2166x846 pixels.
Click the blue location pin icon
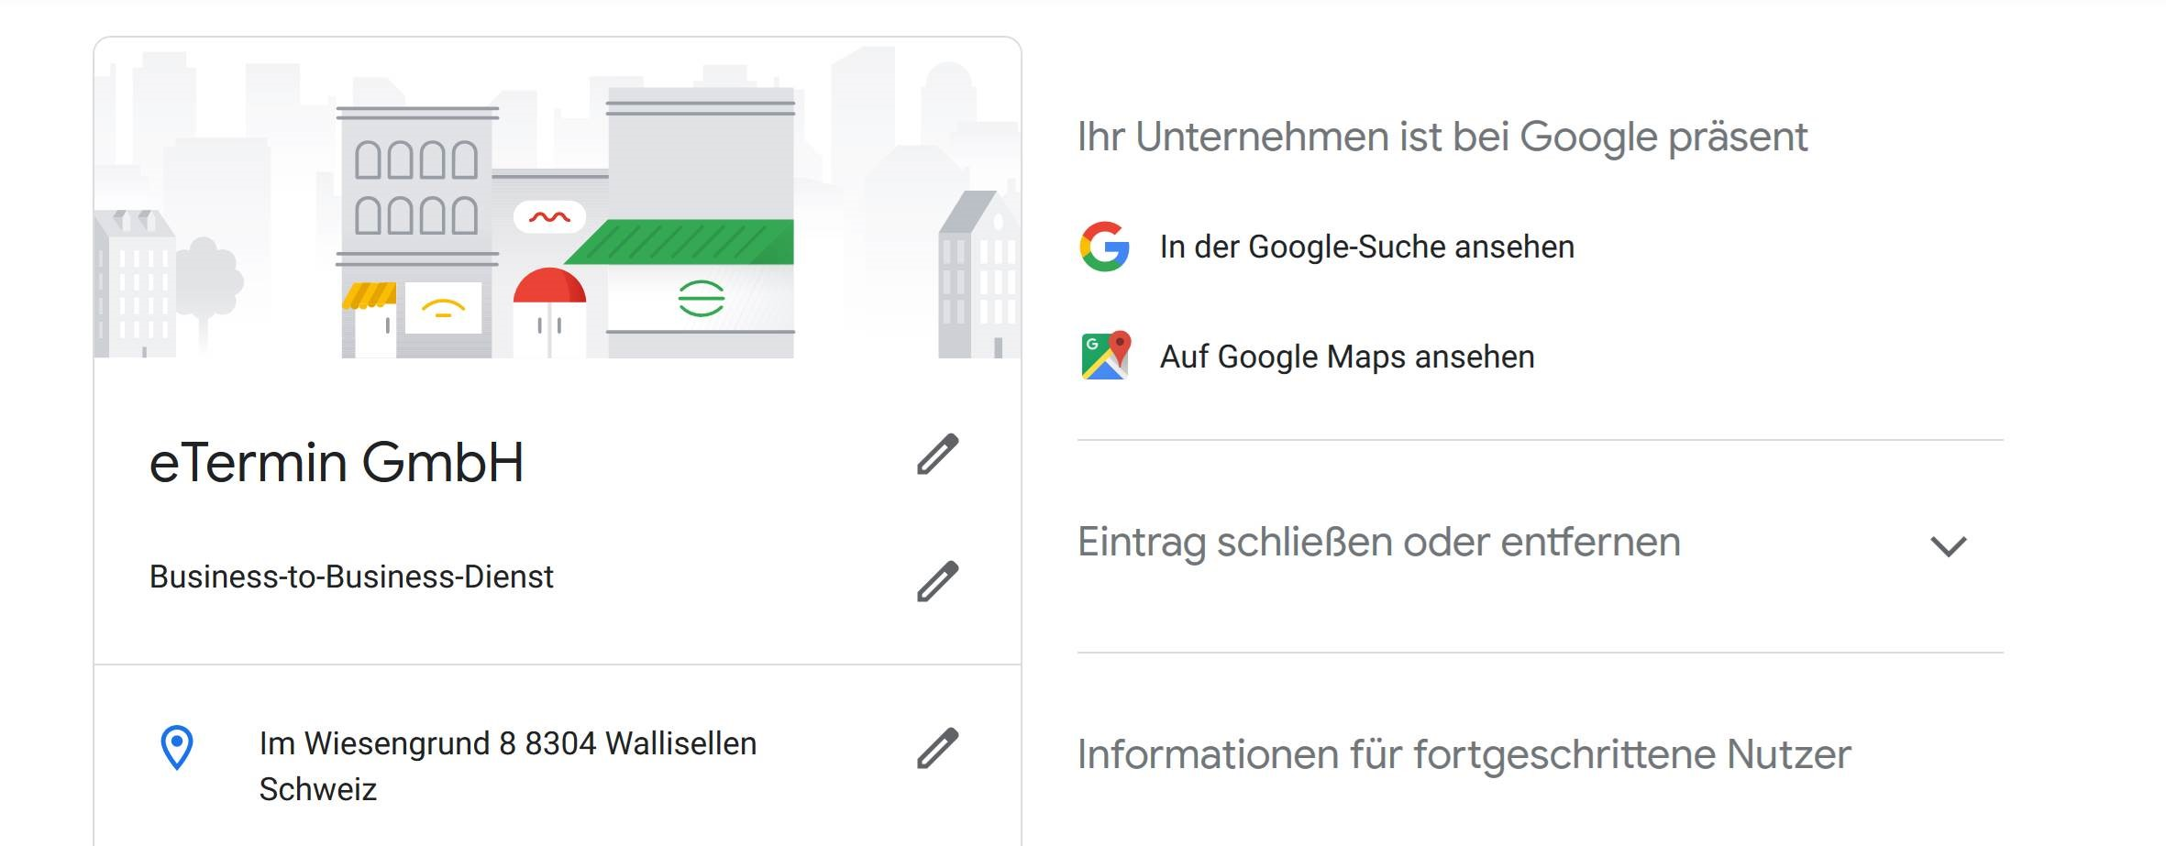click(x=177, y=748)
